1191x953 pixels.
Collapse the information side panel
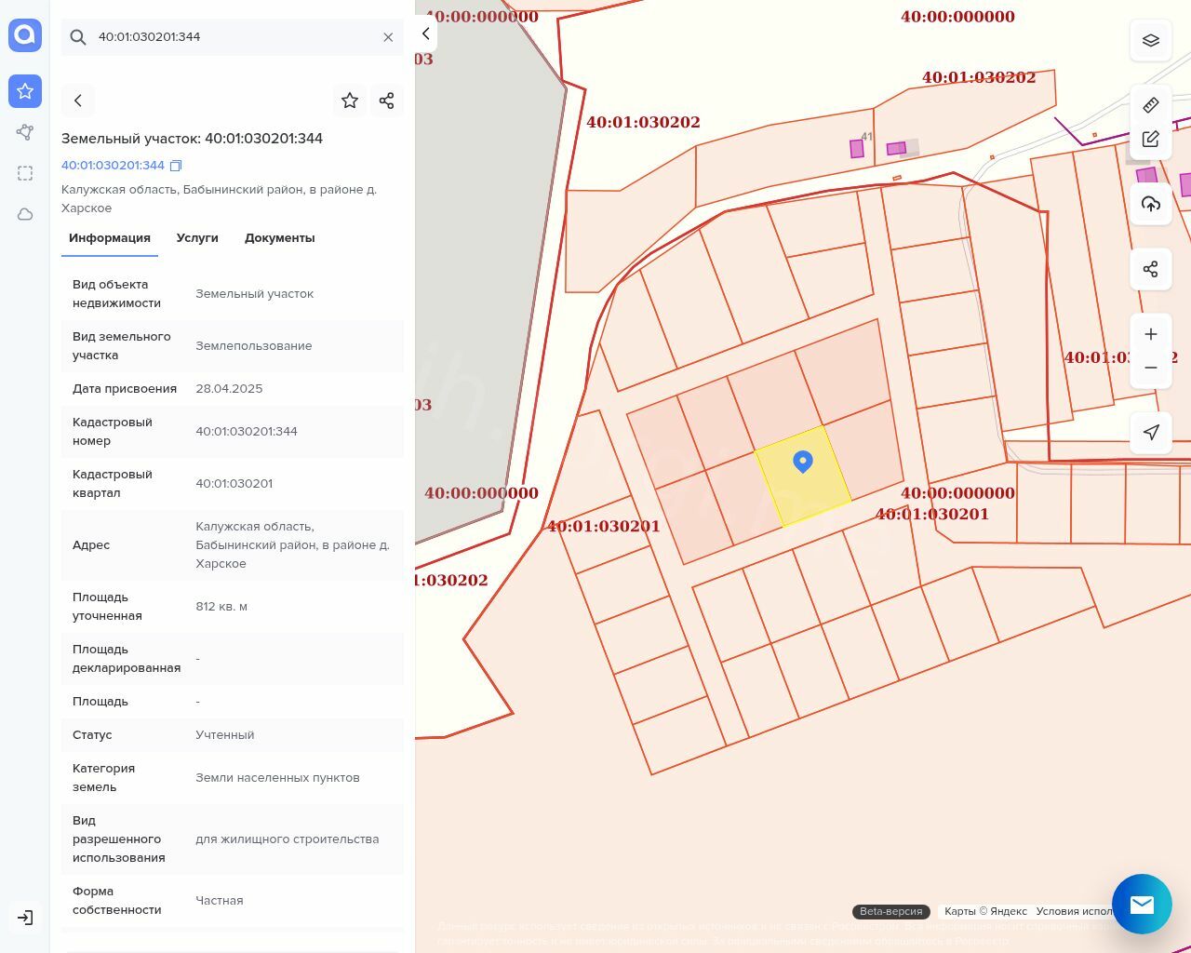click(x=425, y=34)
